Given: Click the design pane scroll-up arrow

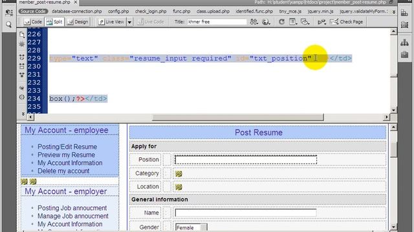Looking at the screenshot, I should [393, 128].
